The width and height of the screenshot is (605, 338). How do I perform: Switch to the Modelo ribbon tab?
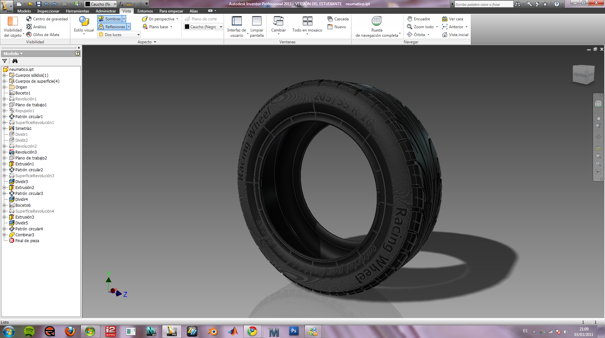click(24, 11)
